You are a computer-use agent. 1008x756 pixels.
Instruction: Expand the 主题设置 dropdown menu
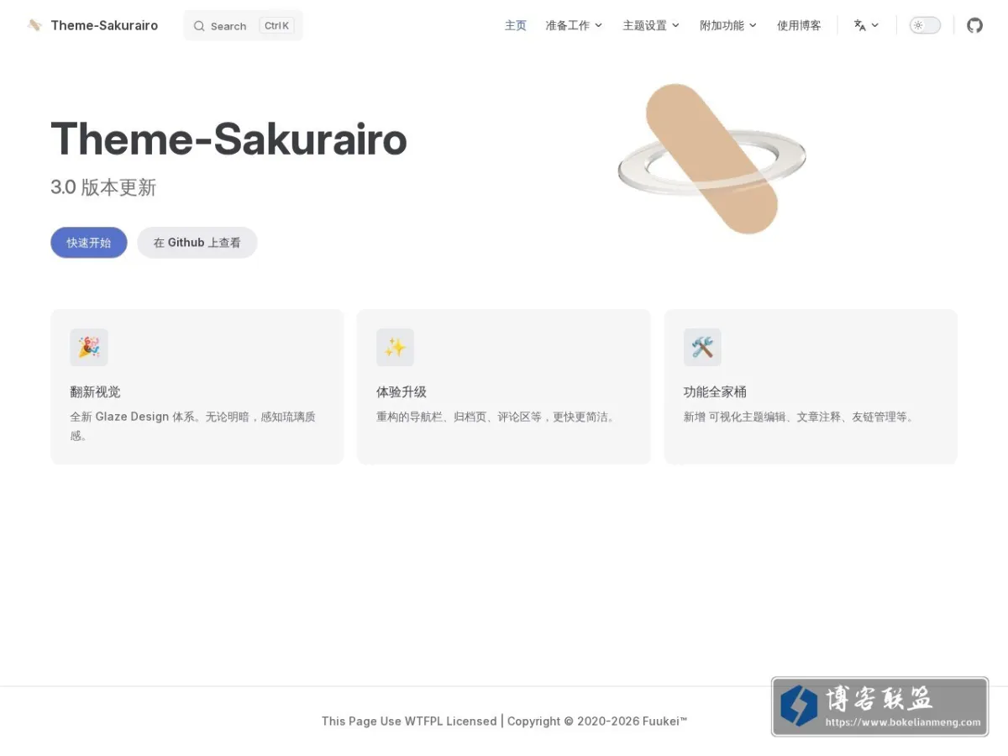(651, 25)
